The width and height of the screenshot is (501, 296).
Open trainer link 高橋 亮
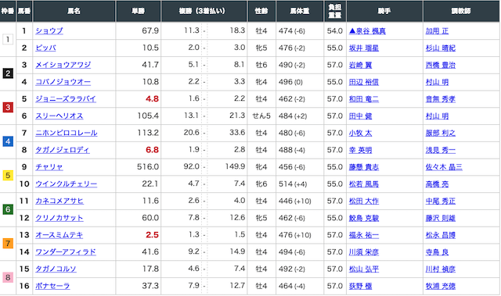[437, 184]
